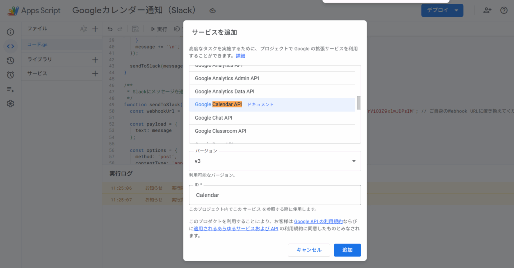Add a library with plus icon

[95, 60]
